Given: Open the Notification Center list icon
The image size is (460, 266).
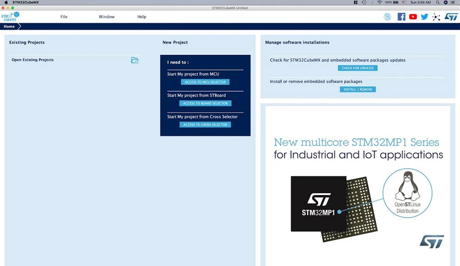Looking at the screenshot, I should click(453, 2).
